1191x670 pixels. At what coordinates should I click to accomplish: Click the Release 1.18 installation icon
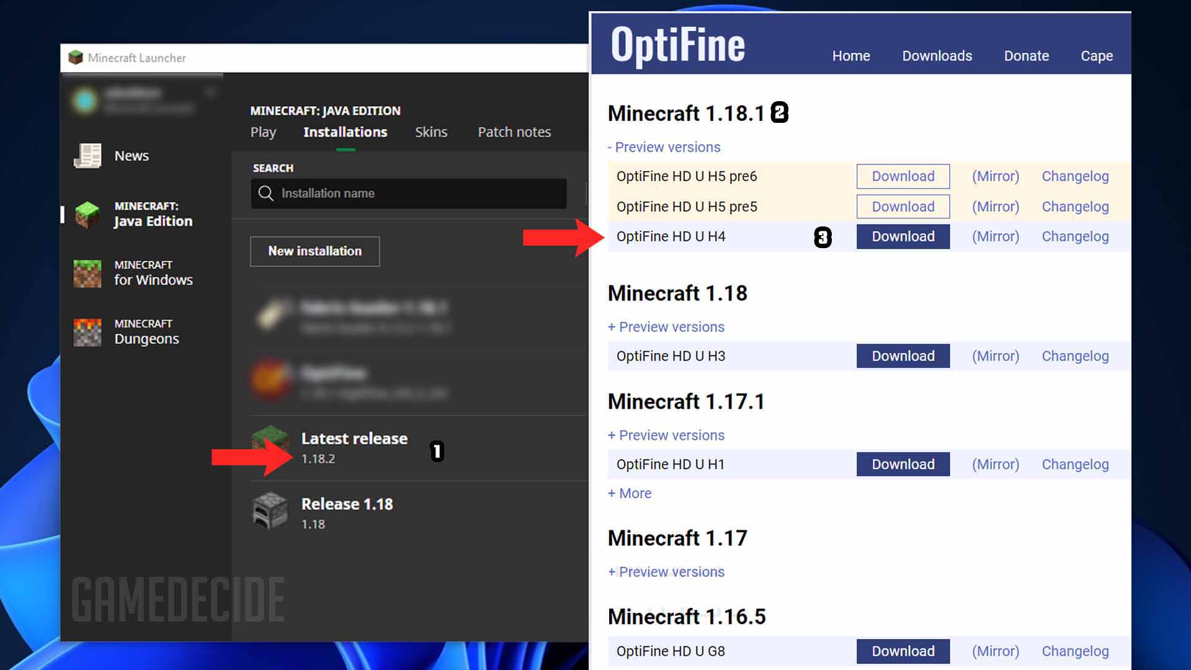(270, 511)
